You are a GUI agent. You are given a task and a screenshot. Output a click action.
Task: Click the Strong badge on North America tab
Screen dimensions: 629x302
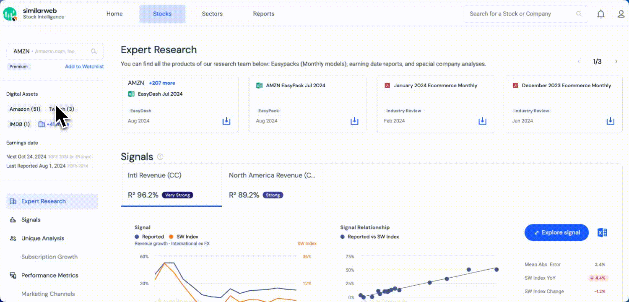point(273,195)
